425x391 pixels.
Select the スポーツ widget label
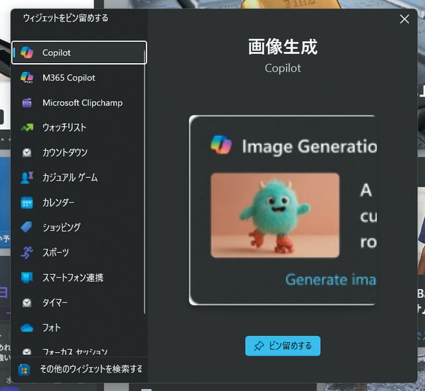56,253
